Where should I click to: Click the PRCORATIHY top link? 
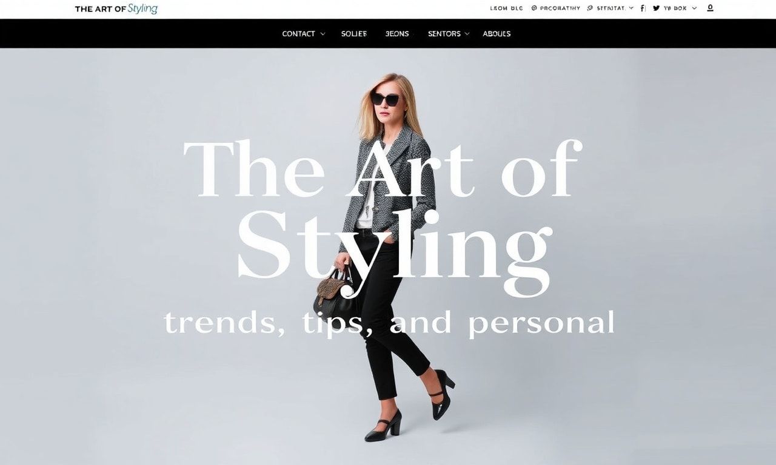coord(560,8)
